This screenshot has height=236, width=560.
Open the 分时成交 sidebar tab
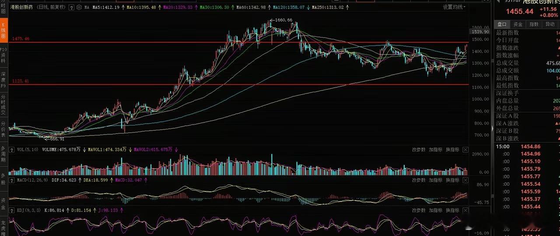click(4, 105)
